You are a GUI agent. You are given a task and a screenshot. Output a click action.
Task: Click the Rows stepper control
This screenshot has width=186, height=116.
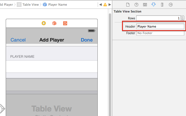pyautogui.click(x=183, y=18)
